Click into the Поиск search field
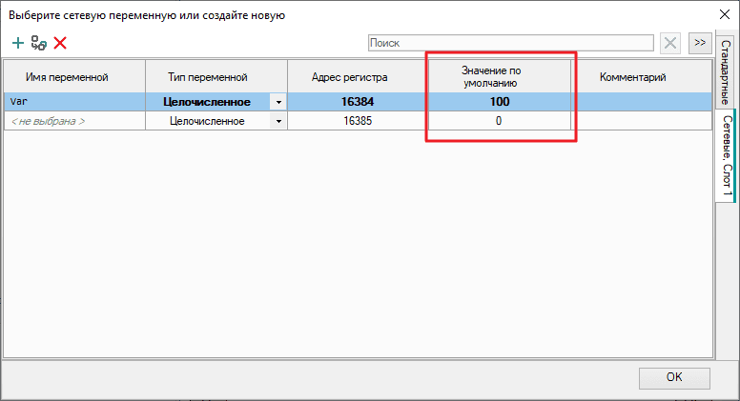 point(510,43)
